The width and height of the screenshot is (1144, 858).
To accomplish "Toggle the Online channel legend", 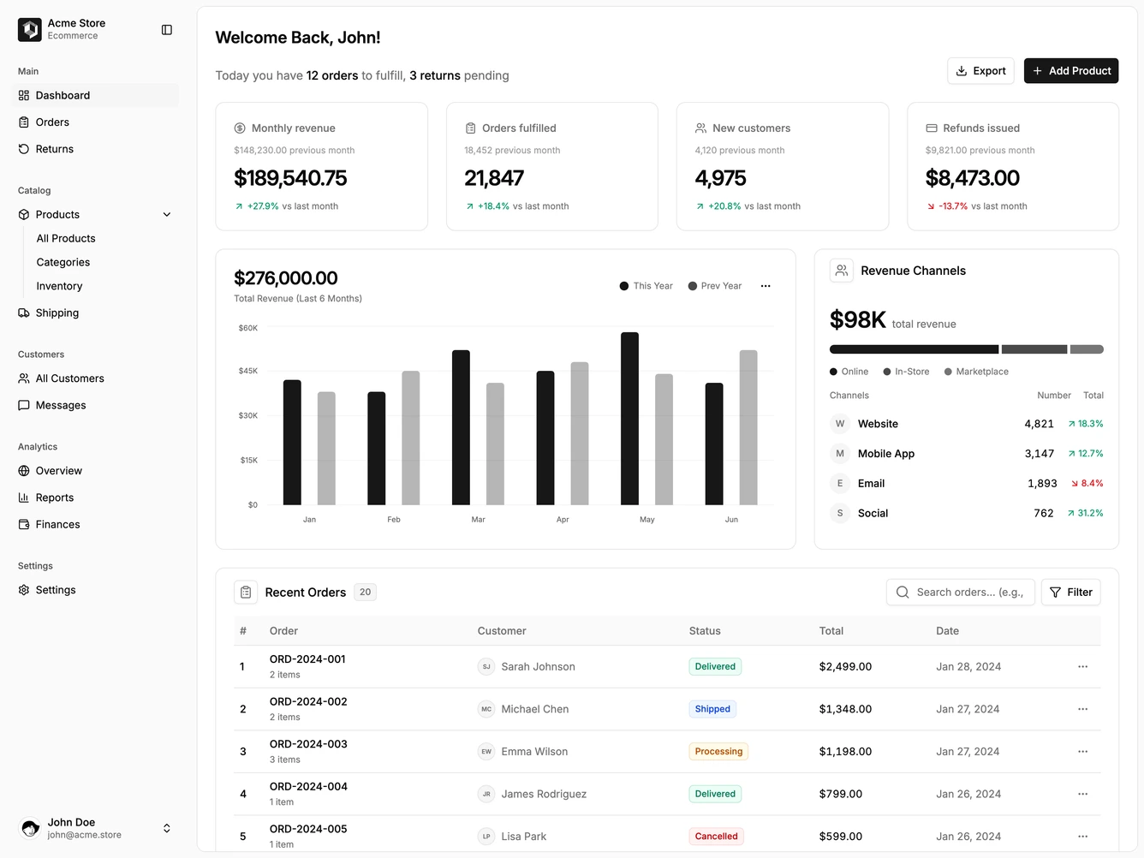I will (849, 372).
